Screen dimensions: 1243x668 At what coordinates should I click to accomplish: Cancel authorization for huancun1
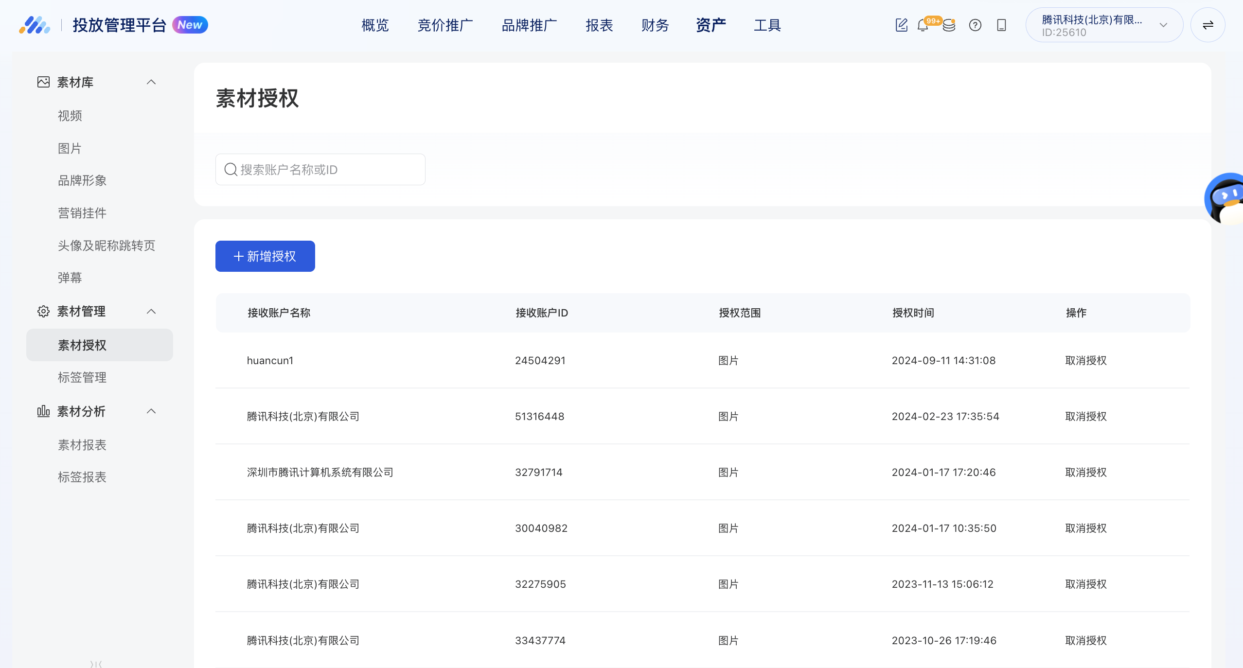point(1085,360)
